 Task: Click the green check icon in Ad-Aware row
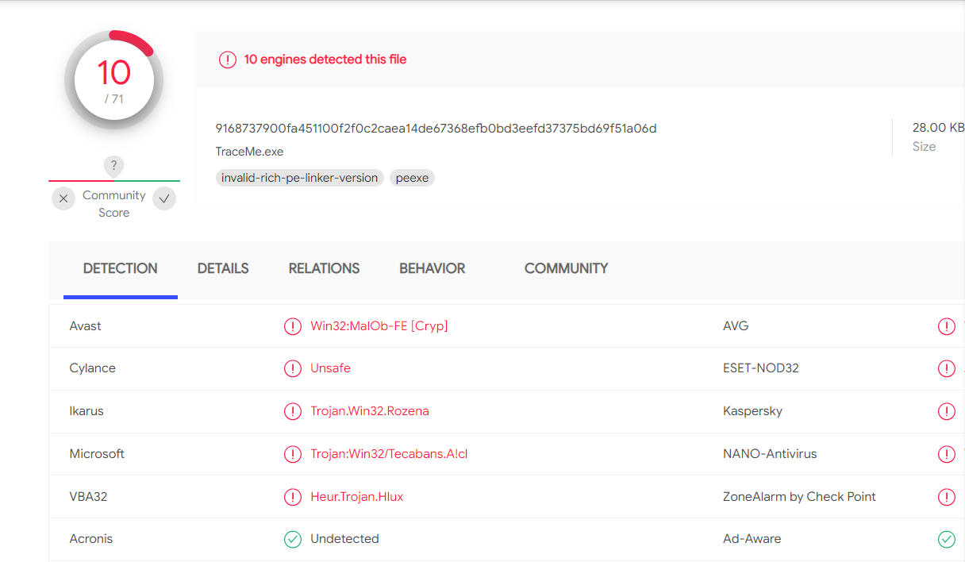pyautogui.click(x=947, y=539)
